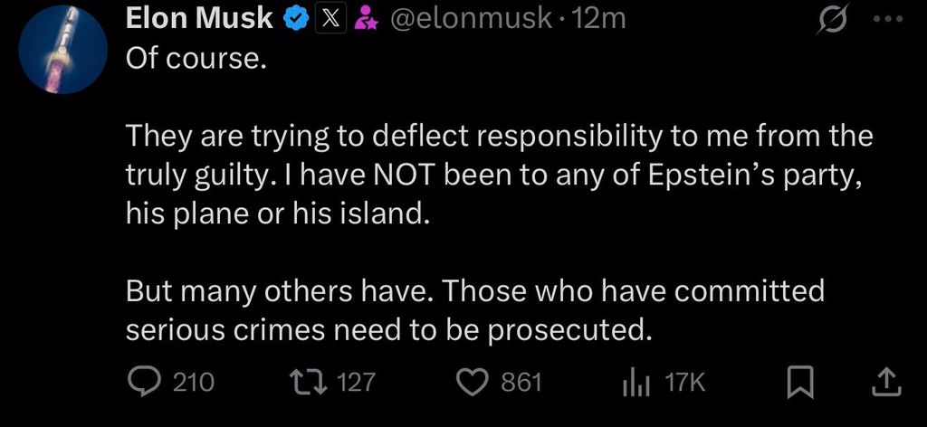
Task: Open Elon Musk's profile picture avatar
Action: [x=62, y=54]
